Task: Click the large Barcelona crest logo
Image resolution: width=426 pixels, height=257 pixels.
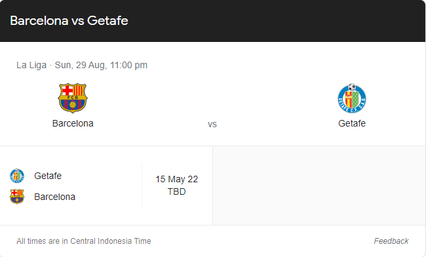Action: point(73,98)
